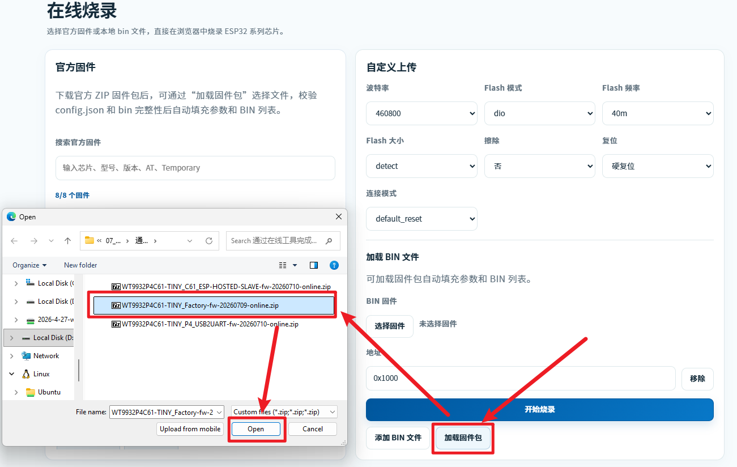Click the search magnifier icon

[329, 241]
